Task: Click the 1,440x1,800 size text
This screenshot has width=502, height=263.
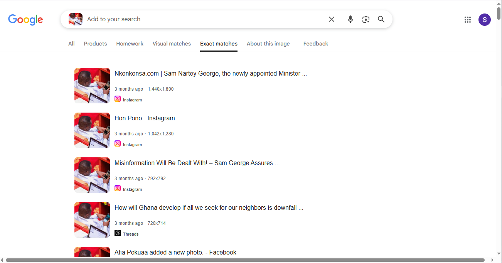Action: [161, 89]
